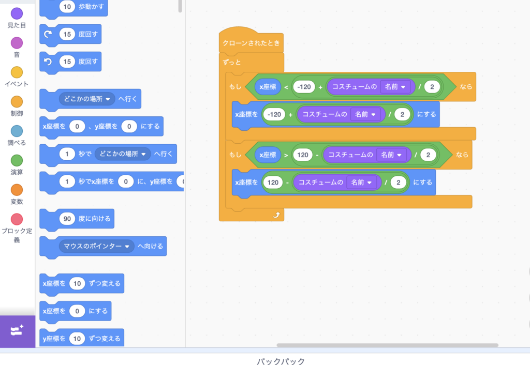The image size is (530, 365).
Task: Select the 変数 (Variables) category circle
Action: coord(17,190)
